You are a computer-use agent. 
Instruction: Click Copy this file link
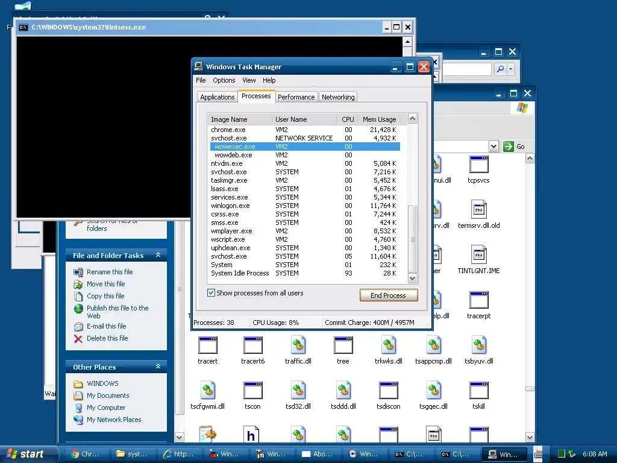coord(105,296)
